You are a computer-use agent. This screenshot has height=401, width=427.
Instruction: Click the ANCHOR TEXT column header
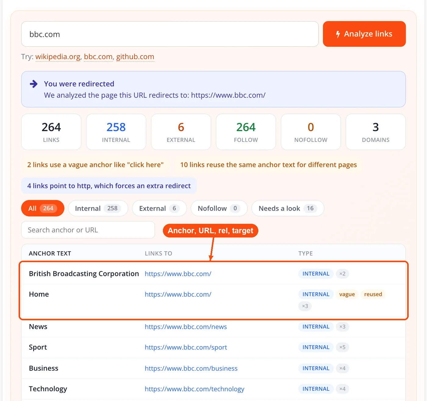pos(50,253)
